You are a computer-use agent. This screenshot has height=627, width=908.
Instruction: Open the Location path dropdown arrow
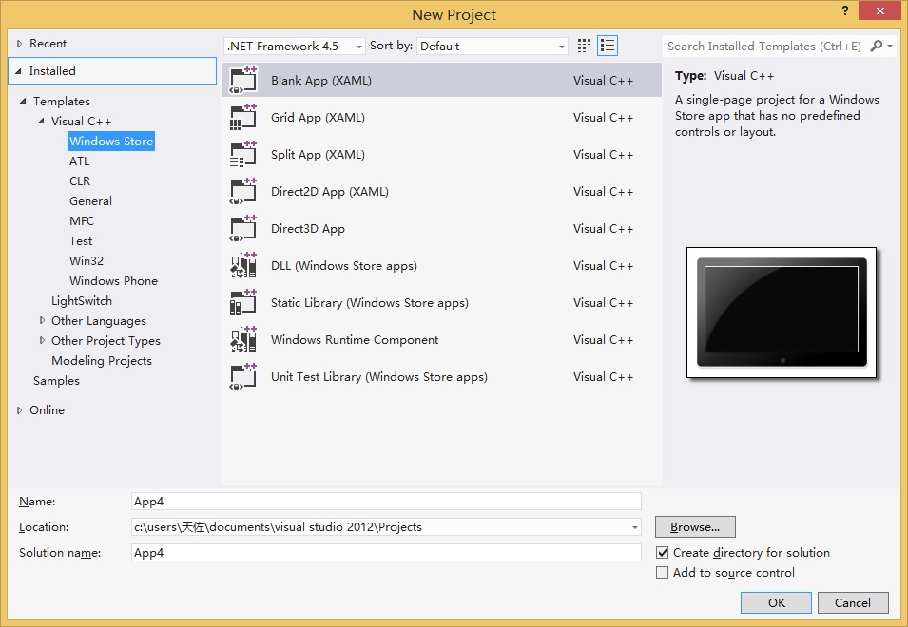(x=635, y=527)
